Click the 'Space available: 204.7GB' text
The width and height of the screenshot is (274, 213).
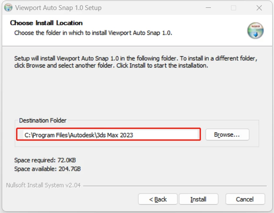tap(47, 169)
